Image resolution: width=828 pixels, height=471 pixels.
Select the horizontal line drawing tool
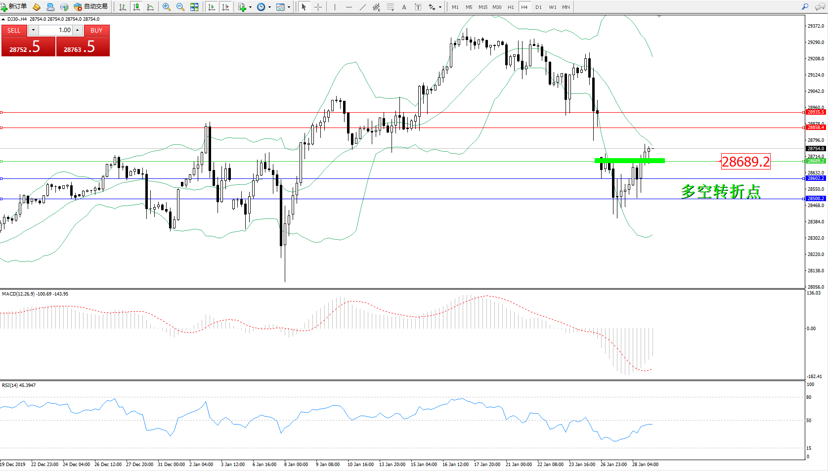(349, 7)
